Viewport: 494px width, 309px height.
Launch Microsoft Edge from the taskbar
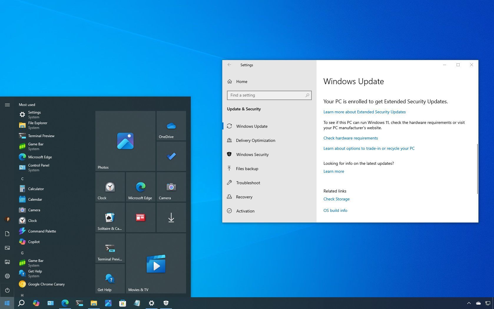(x=65, y=303)
